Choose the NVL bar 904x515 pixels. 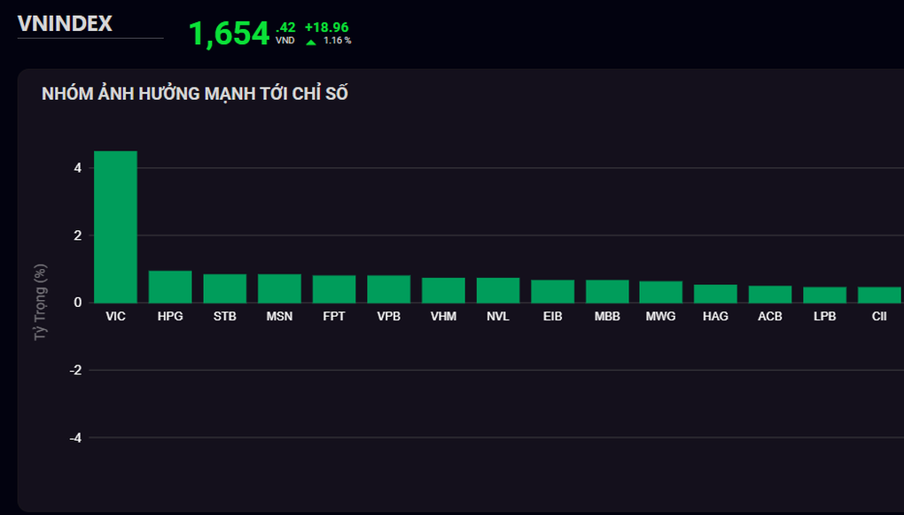coord(498,290)
